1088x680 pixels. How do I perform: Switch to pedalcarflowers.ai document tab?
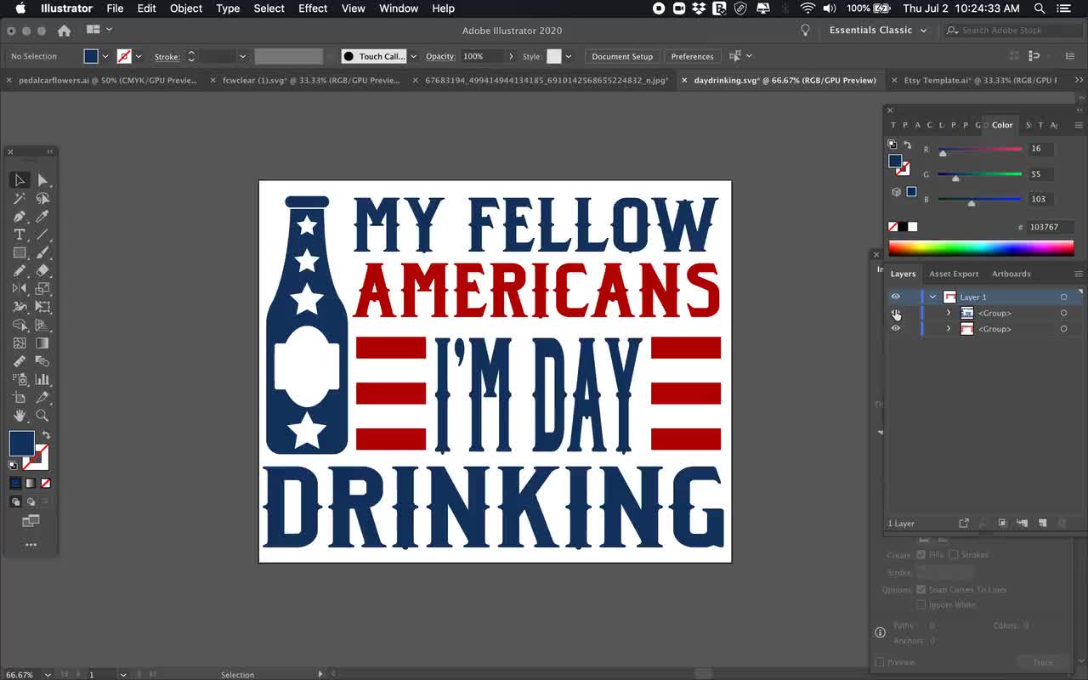107,80
